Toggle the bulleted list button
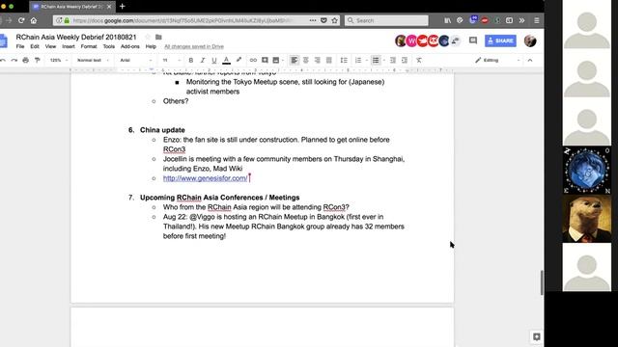618x347 pixels. 376,60
